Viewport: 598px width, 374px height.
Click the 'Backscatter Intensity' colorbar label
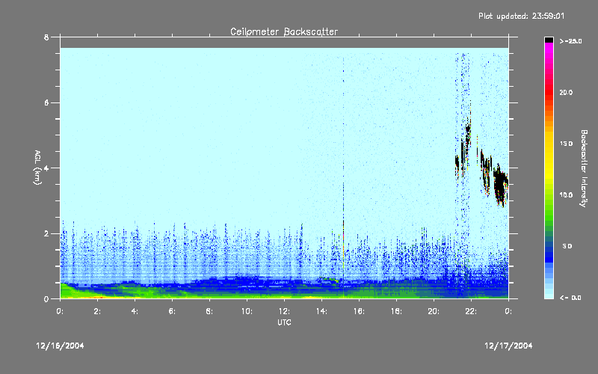coord(584,168)
